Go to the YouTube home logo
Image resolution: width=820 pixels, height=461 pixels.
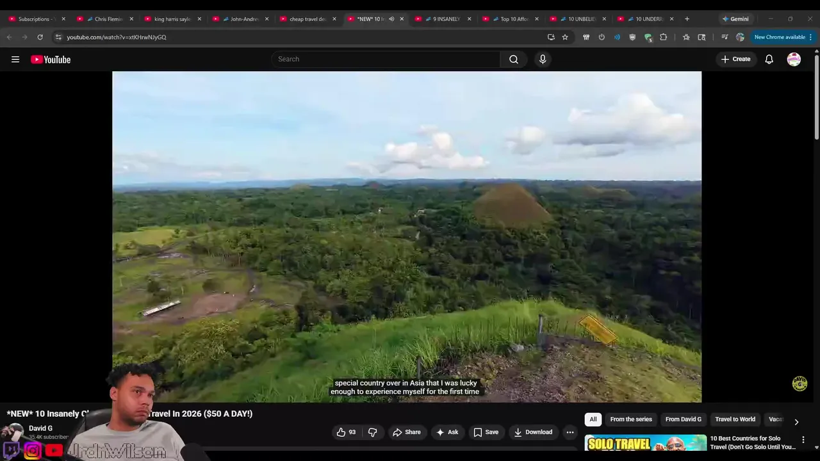click(51, 60)
